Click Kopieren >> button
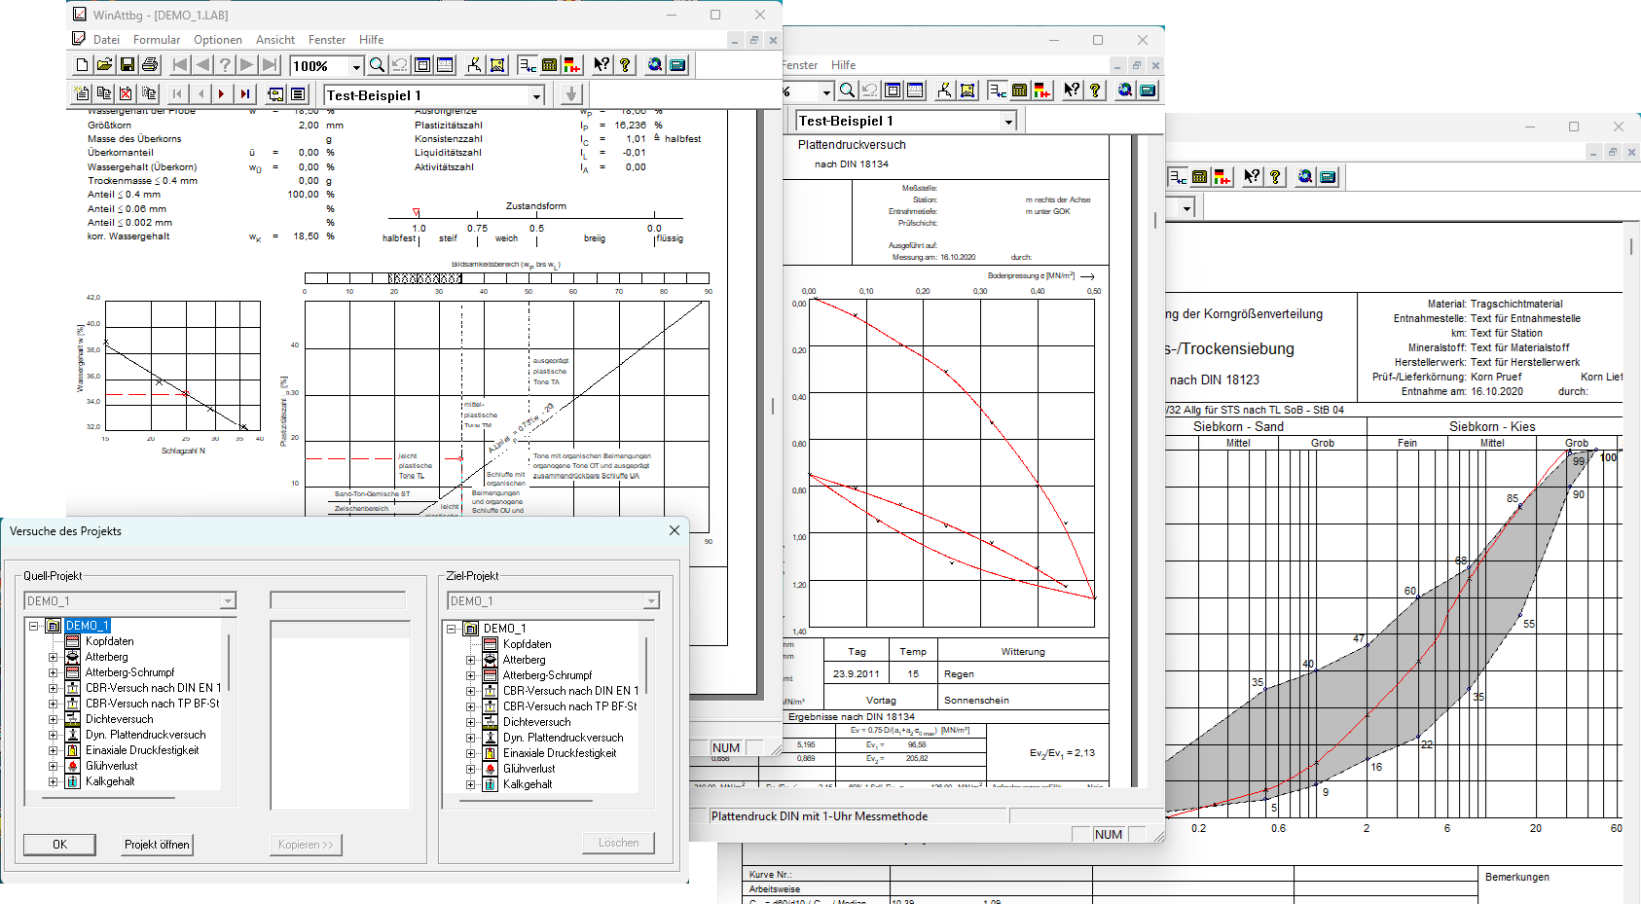 pyautogui.click(x=306, y=845)
